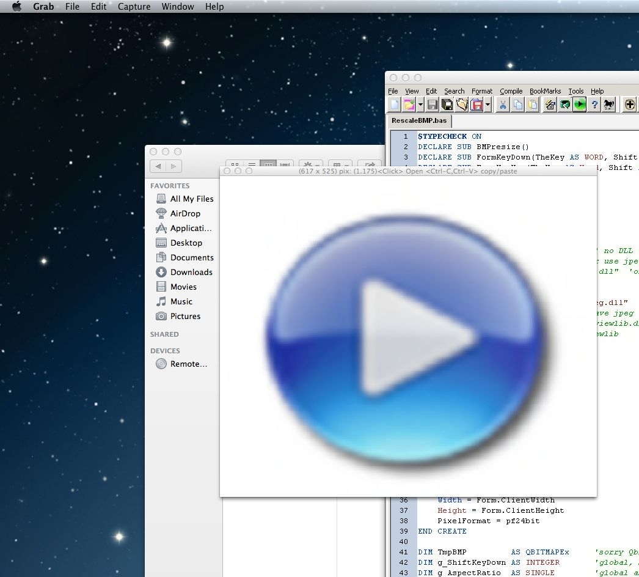
Task: Click 'PixelFormat = pf24bit' code line
Action: (489, 521)
